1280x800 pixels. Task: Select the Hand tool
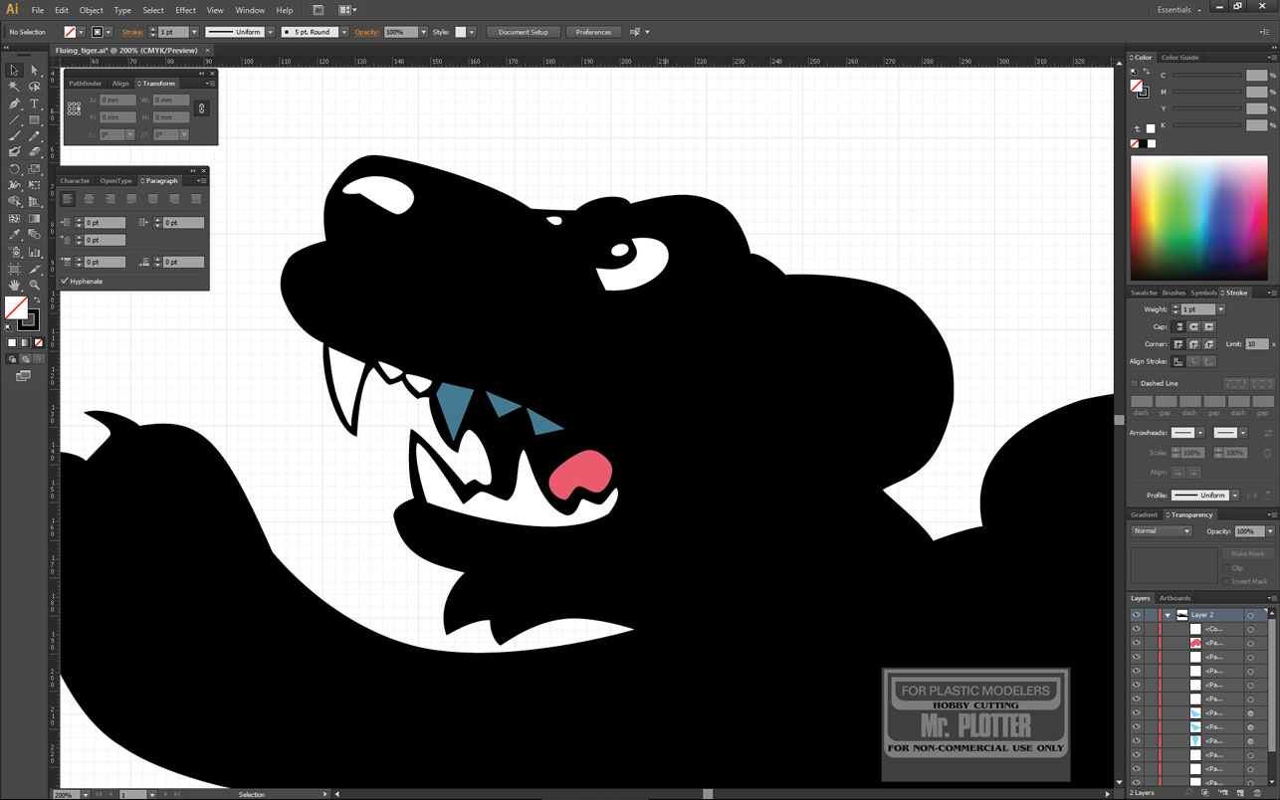(14, 285)
